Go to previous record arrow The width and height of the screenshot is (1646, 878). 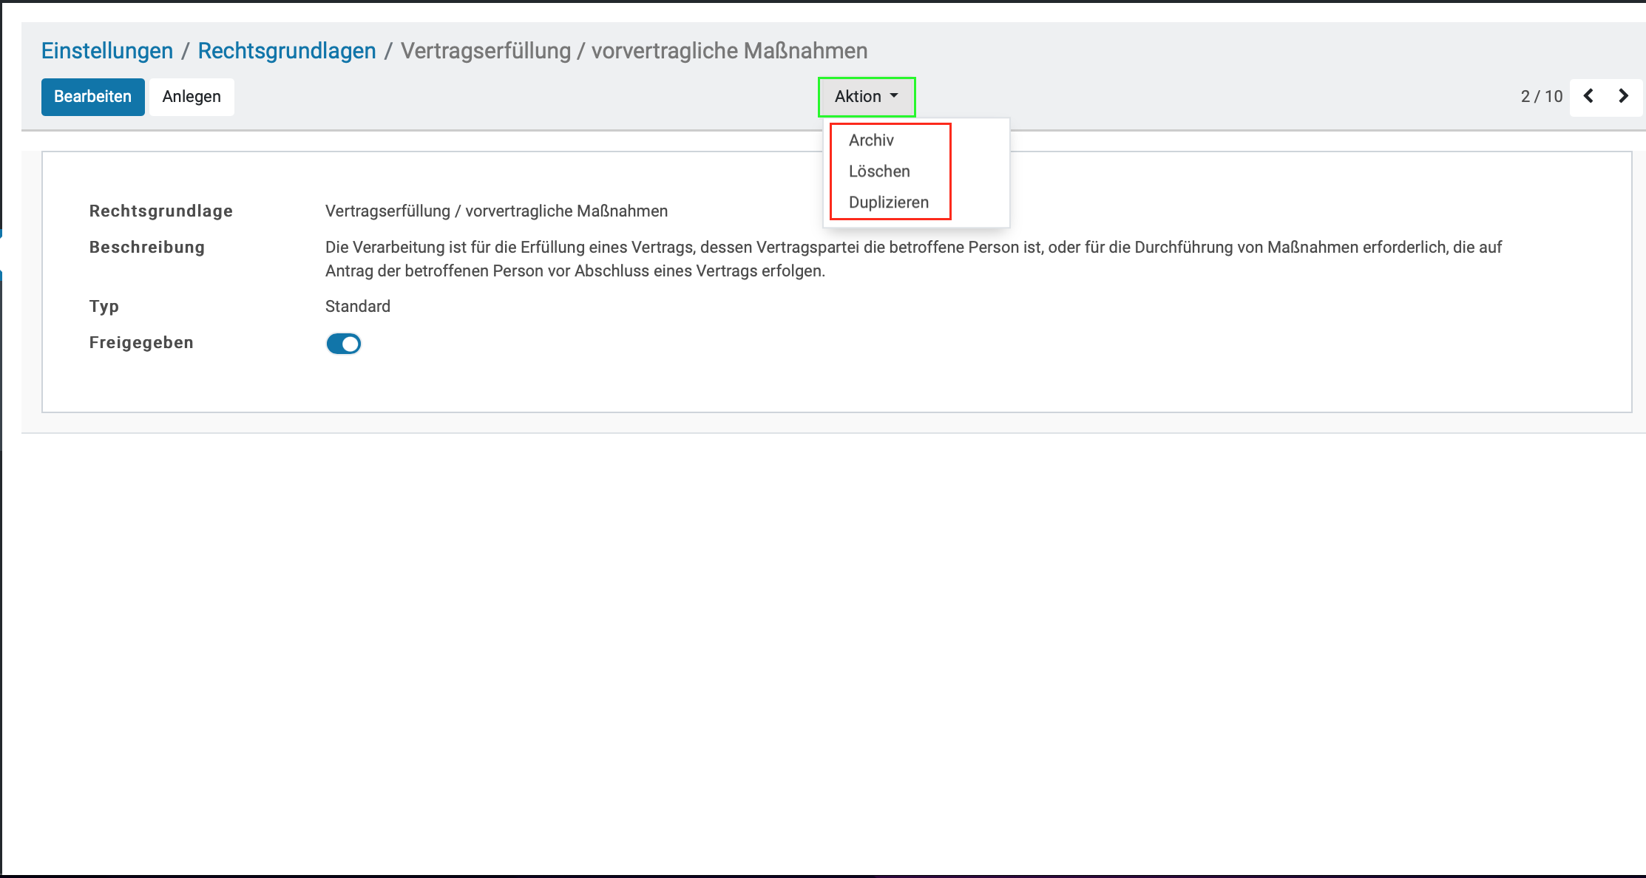click(x=1588, y=96)
